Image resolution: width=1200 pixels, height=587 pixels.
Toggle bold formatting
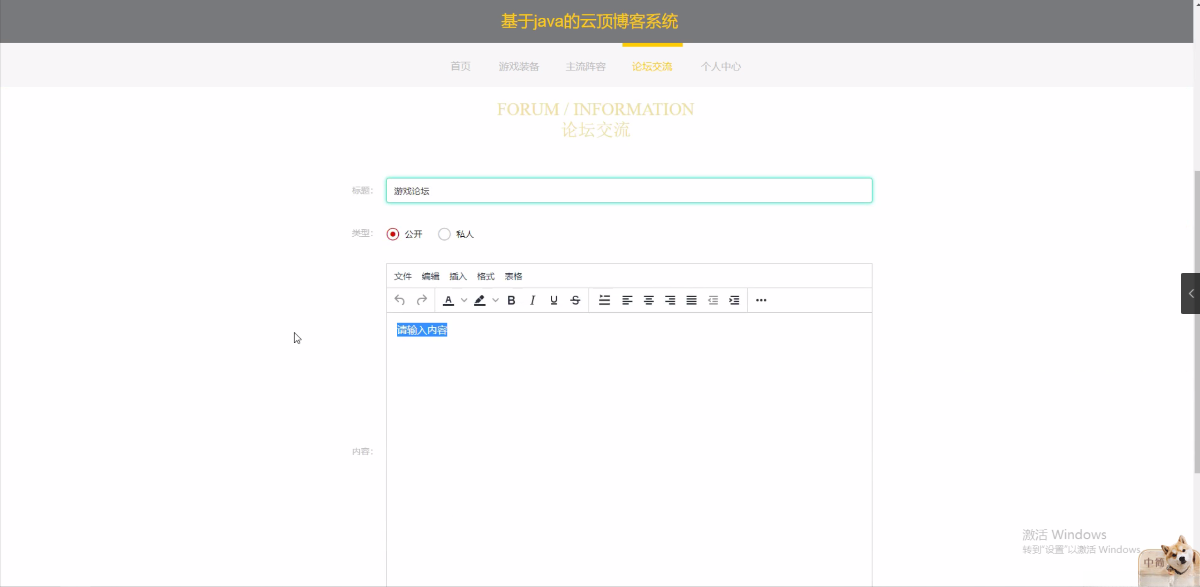pos(511,300)
